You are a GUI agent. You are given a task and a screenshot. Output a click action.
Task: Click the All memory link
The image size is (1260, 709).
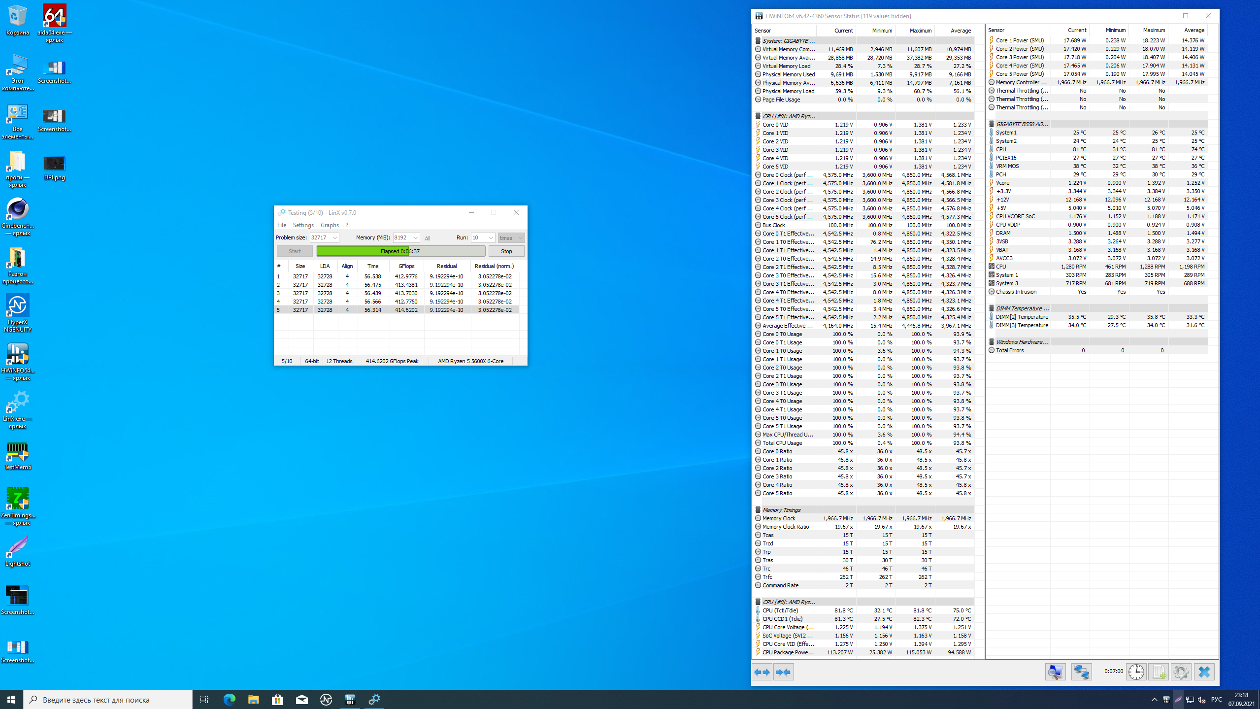click(x=428, y=238)
